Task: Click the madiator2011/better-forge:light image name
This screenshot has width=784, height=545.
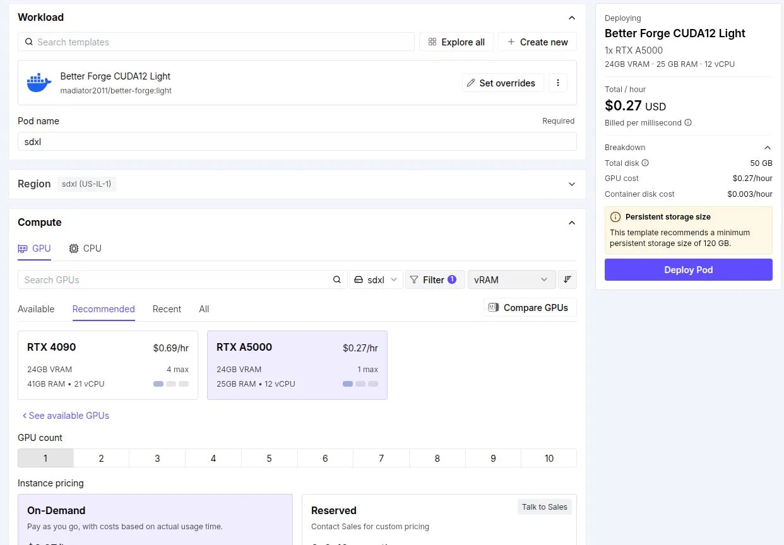Action: 116,90
